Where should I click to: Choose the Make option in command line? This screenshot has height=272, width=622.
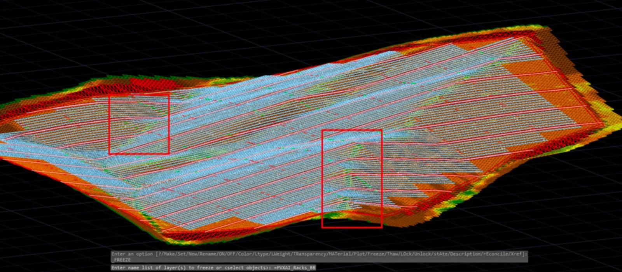pos(169,254)
